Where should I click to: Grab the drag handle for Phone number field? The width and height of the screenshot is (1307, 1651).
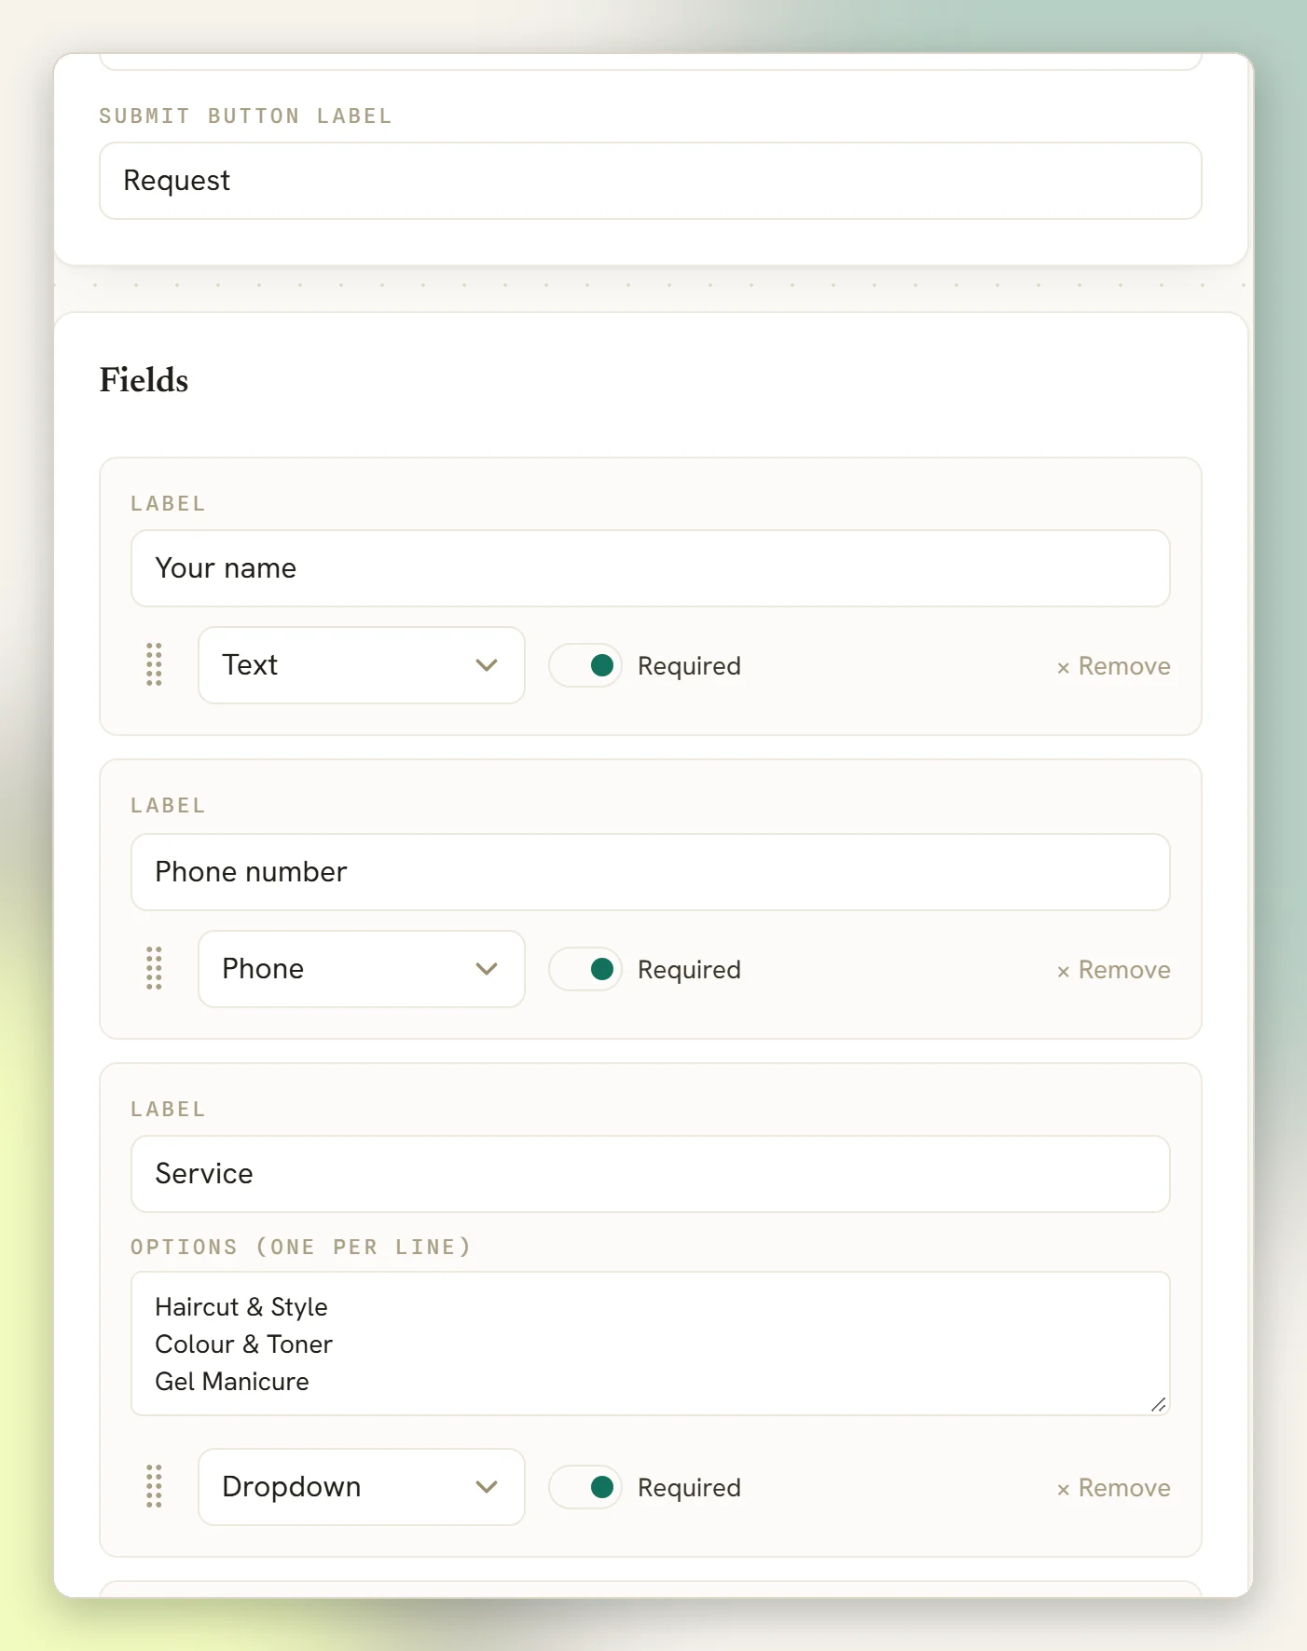click(x=154, y=969)
